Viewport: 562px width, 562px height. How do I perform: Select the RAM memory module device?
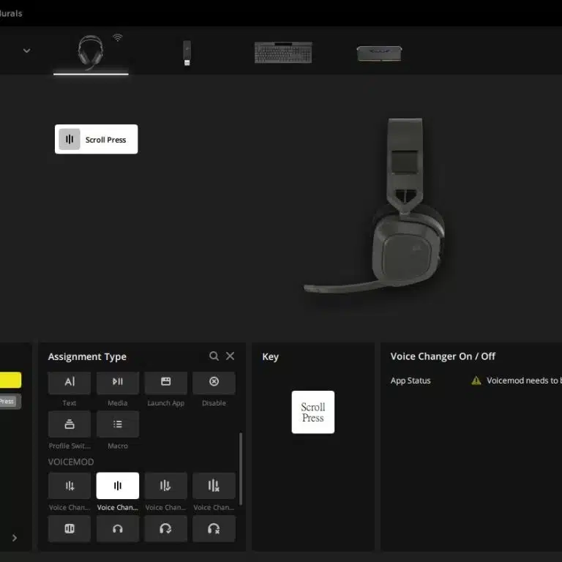pos(378,53)
